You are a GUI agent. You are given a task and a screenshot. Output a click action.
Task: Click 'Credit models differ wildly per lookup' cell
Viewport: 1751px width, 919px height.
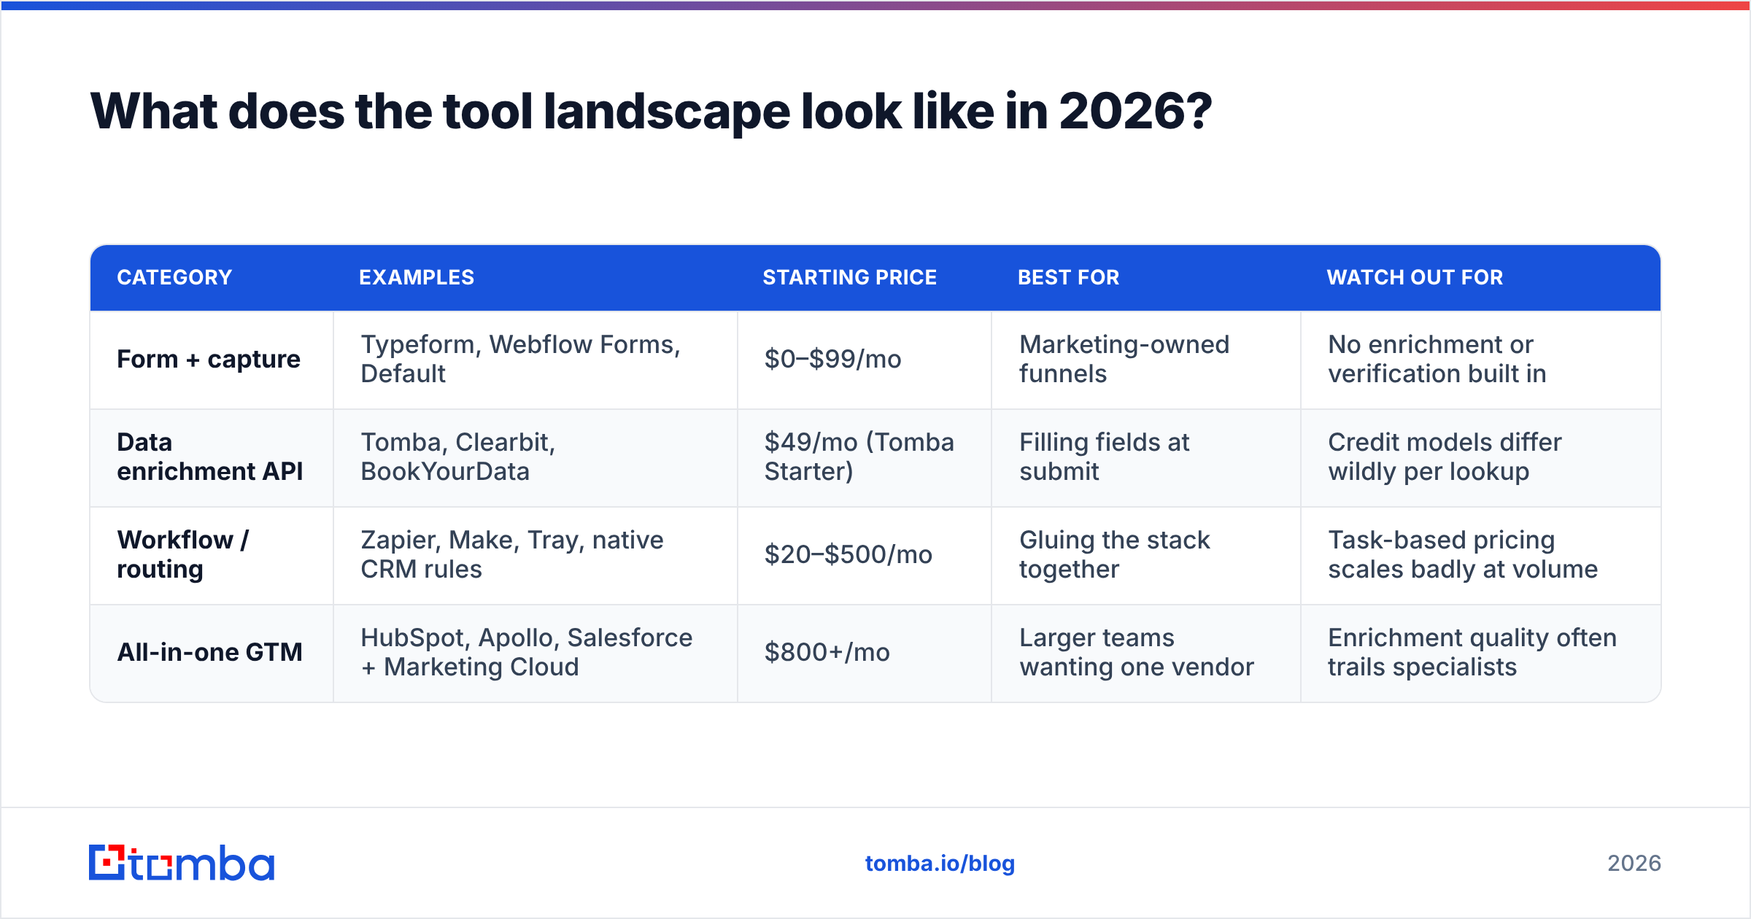(x=1481, y=457)
